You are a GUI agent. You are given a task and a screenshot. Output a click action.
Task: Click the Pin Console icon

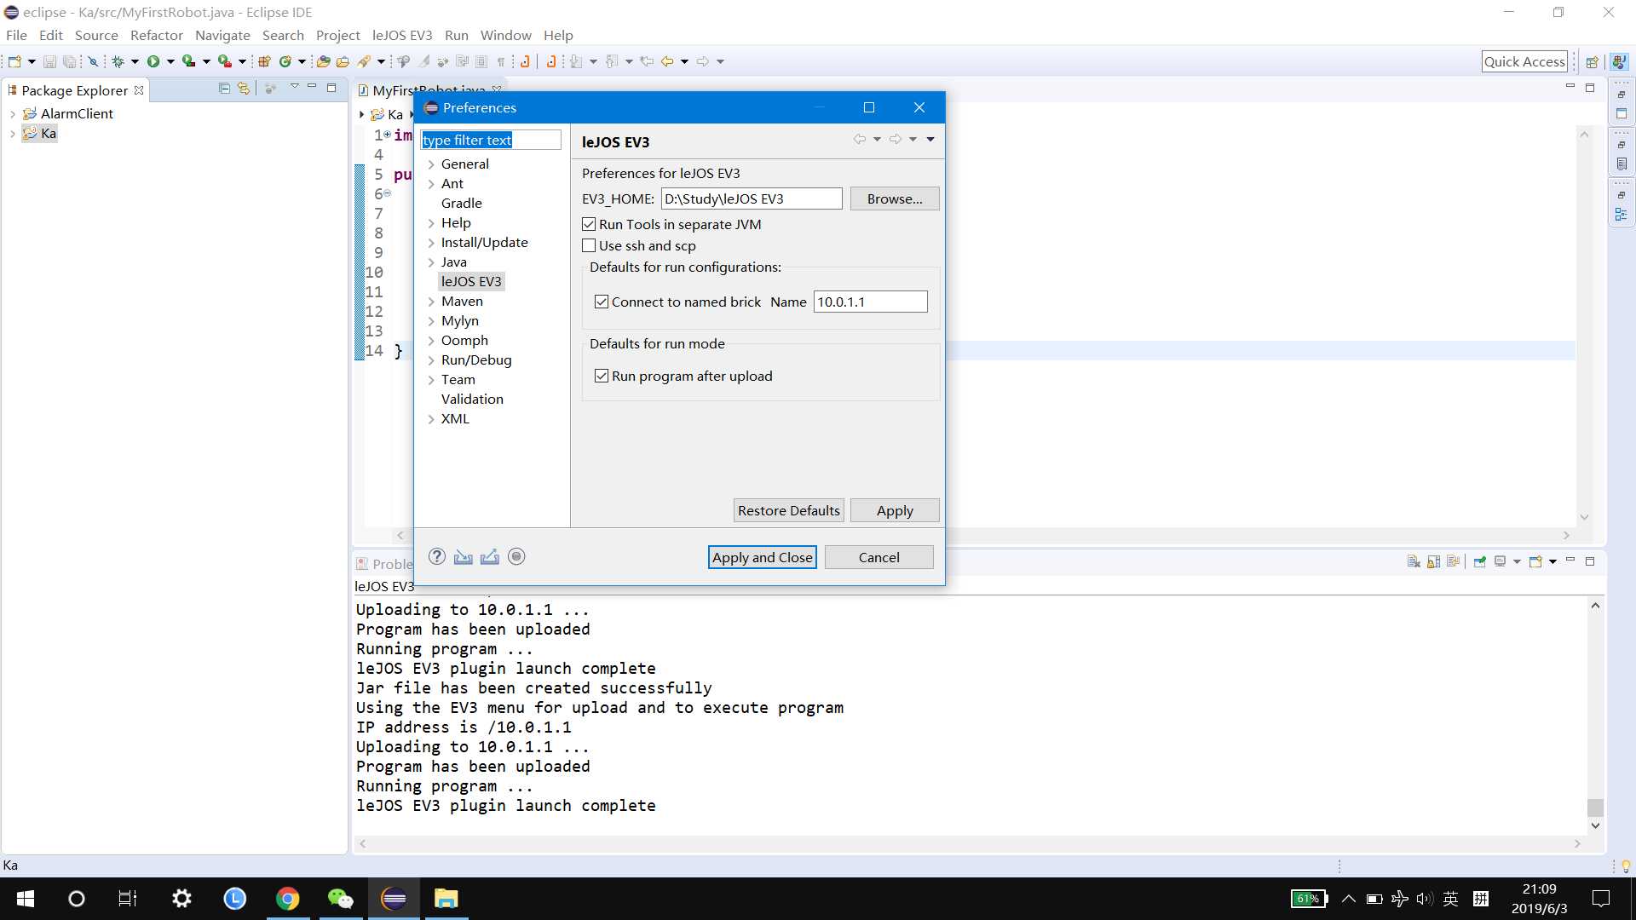click(1480, 561)
